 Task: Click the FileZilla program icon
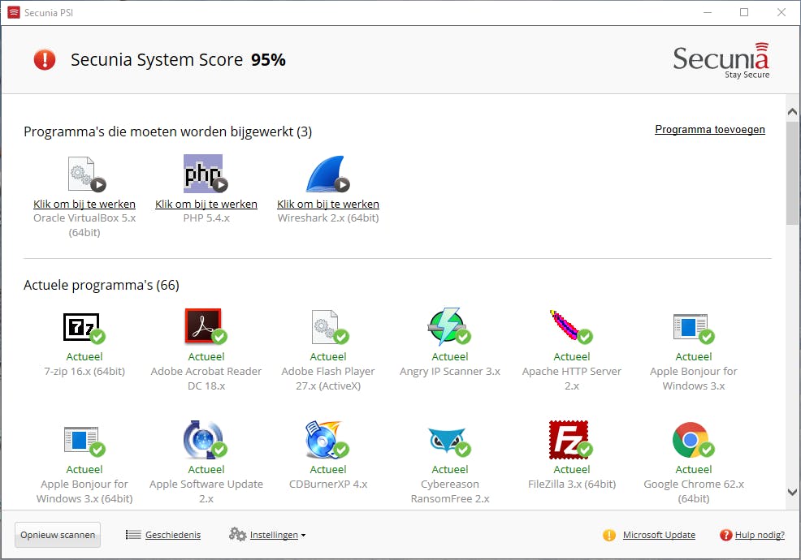coord(569,440)
